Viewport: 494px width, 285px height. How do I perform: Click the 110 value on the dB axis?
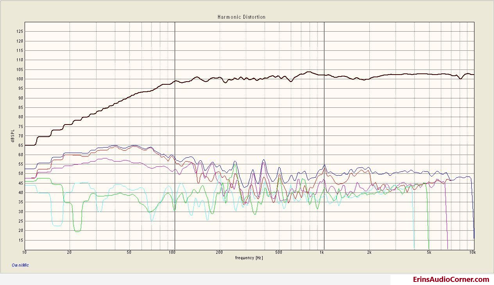coord(21,60)
